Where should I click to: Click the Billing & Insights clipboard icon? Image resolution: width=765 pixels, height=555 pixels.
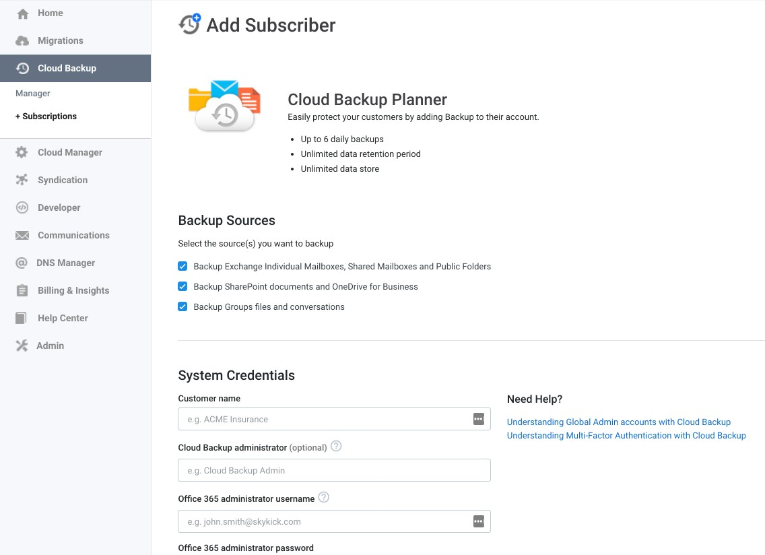[22, 290]
